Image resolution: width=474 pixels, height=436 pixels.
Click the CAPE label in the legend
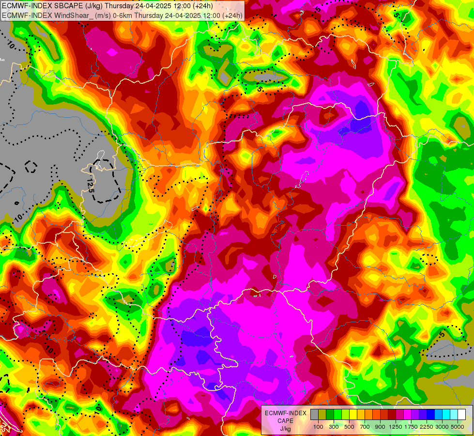285,421
